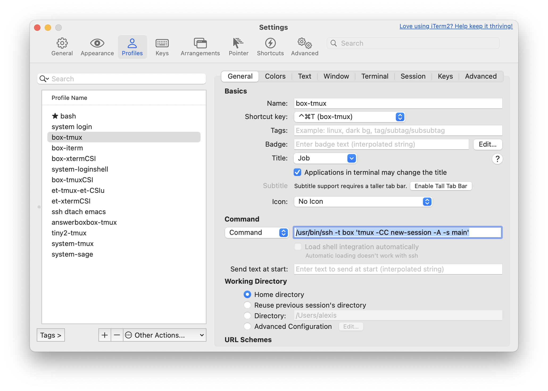Open Advanced settings gears icon
The height and width of the screenshot is (391, 548).
coord(305,43)
